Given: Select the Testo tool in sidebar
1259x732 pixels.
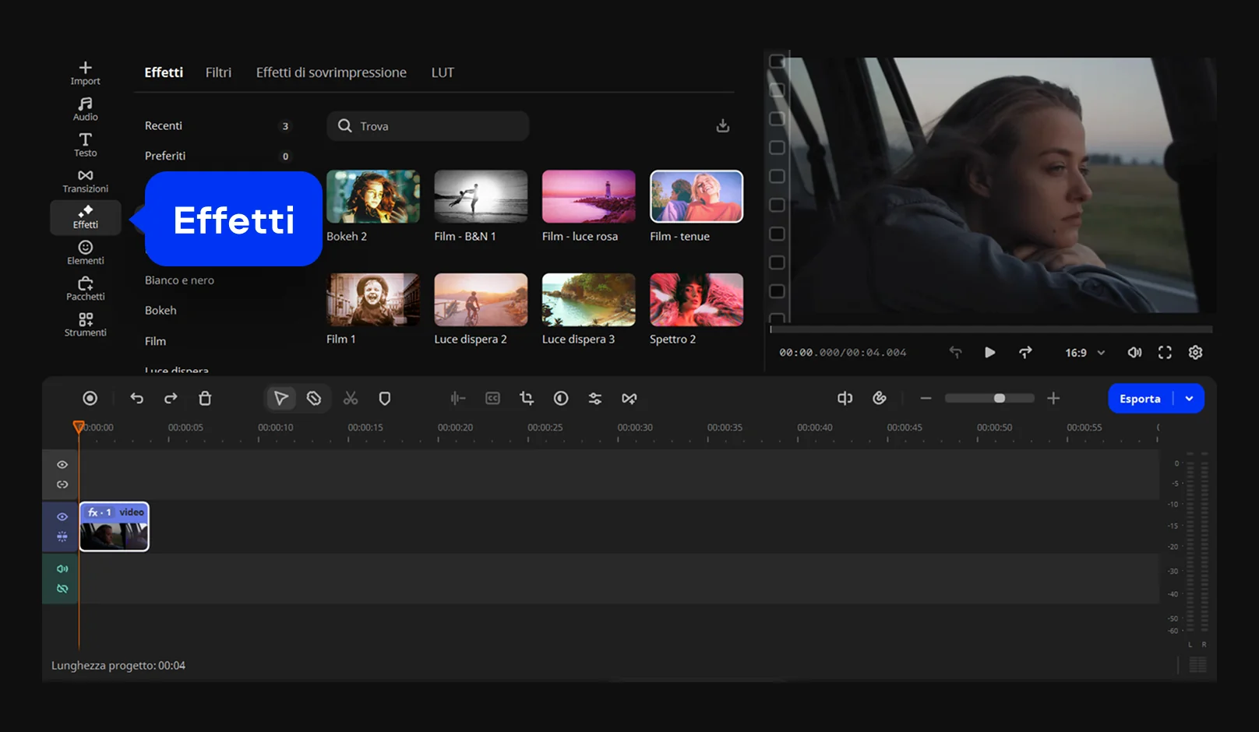Looking at the screenshot, I should pyautogui.click(x=85, y=145).
